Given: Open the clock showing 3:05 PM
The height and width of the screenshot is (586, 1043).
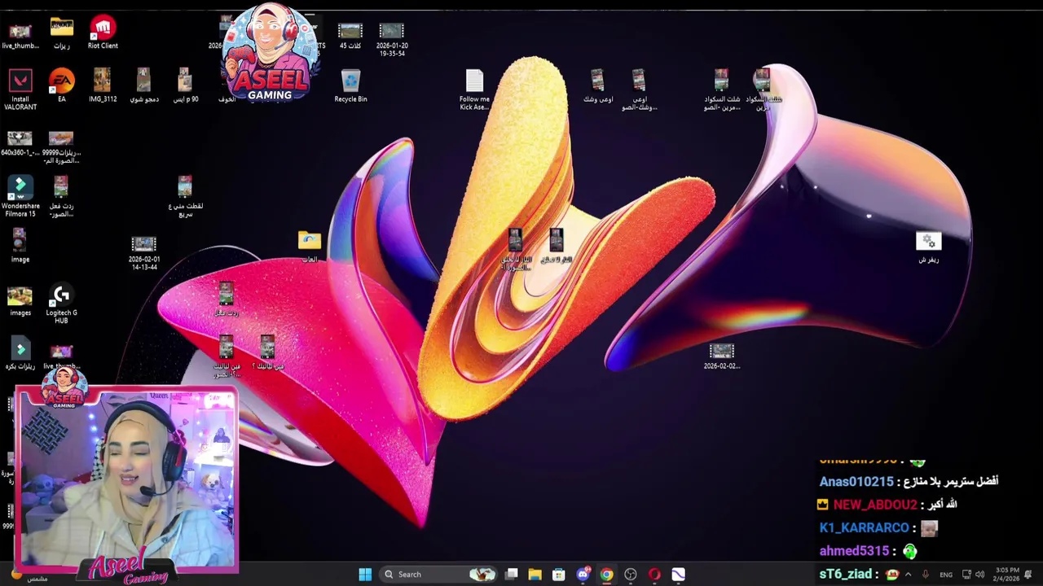Looking at the screenshot, I should (1007, 575).
